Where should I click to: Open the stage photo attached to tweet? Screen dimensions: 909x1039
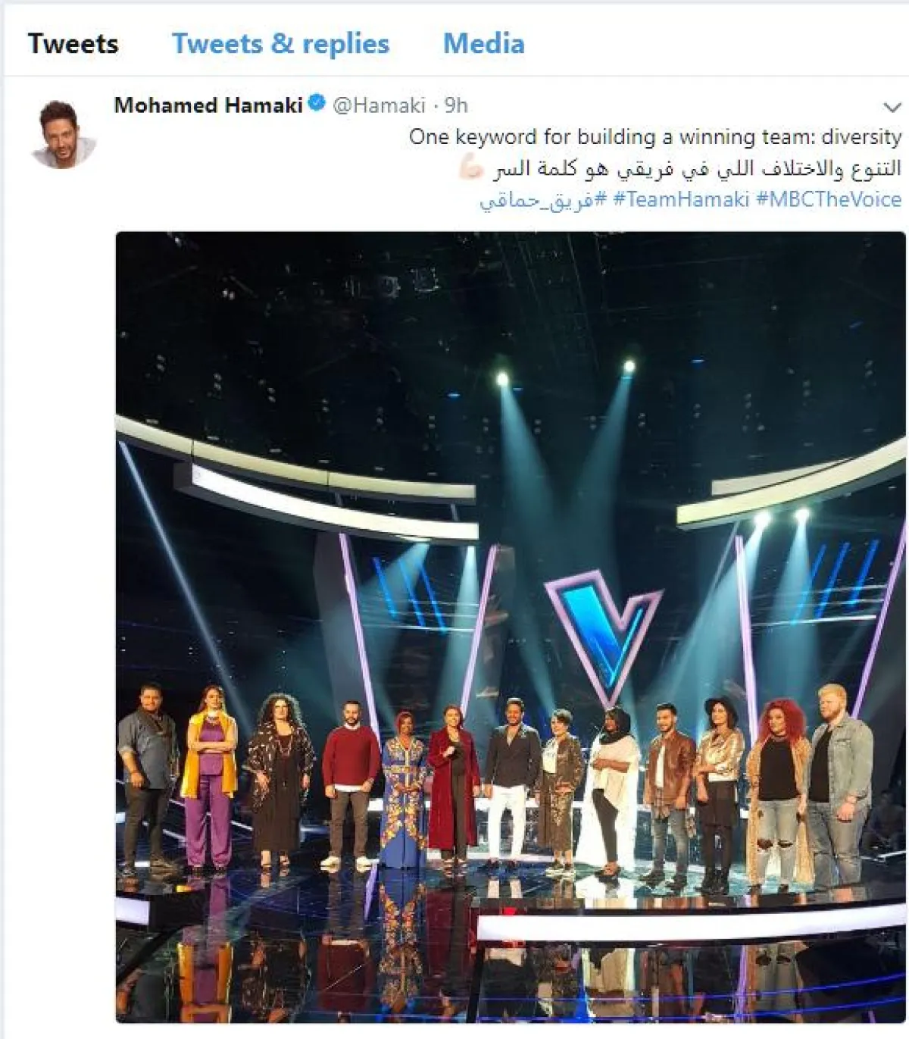(x=511, y=627)
